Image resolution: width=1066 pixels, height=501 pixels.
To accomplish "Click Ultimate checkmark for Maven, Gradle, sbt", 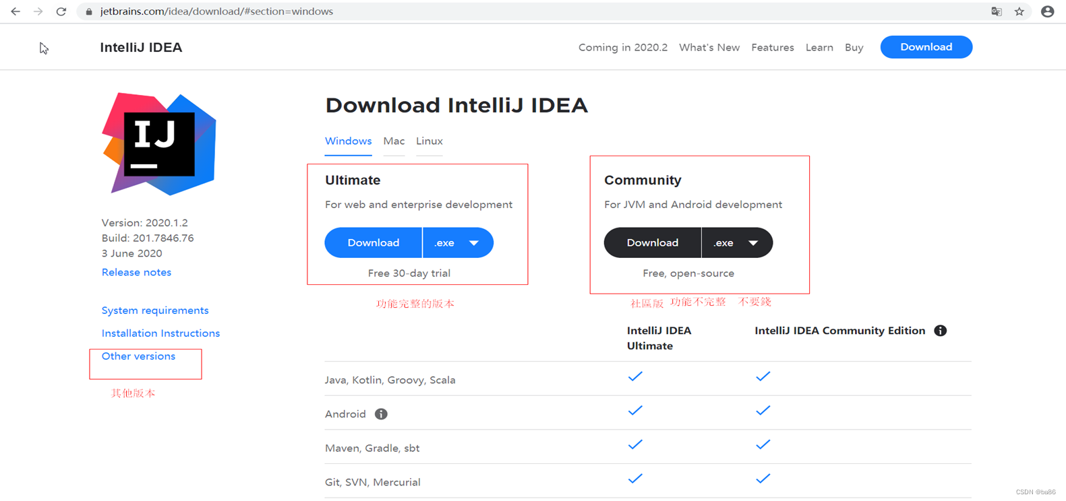I will pos(635,444).
